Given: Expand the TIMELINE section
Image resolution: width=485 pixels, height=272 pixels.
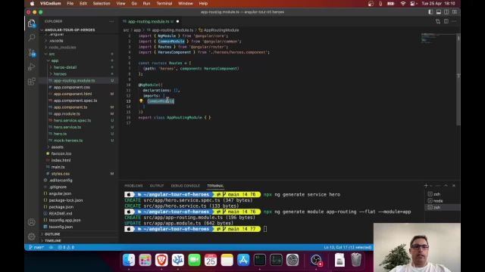Looking at the screenshot, I should coord(52,240).
